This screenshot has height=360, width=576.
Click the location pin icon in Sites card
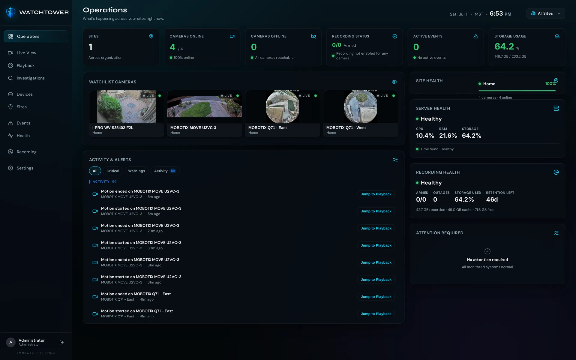pyautogui.click(x=151, y=36)
